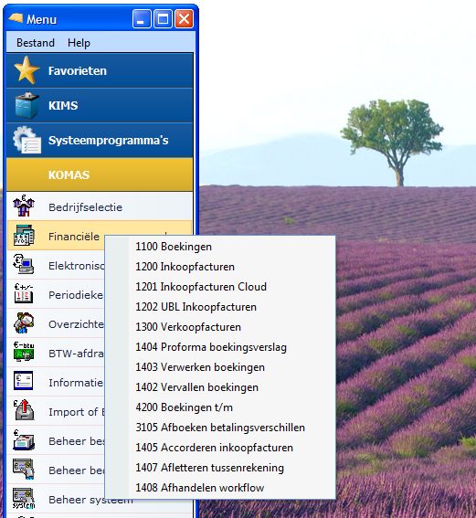Click the Financiële label
This screenshot has height=518, width=476.
click(74, 237)
